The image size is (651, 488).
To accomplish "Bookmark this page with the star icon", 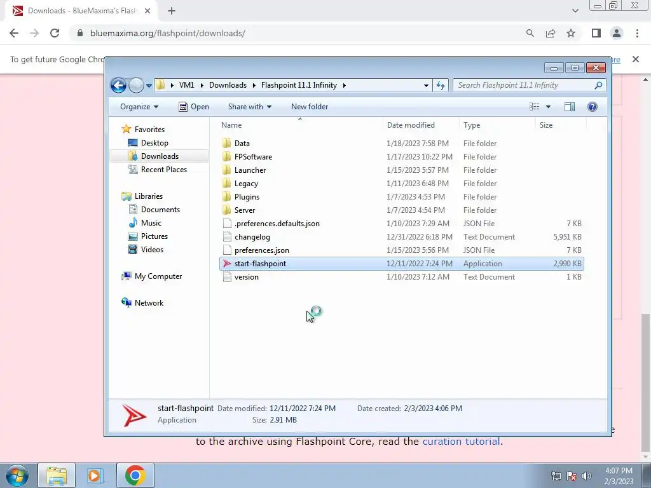I will point(571,33).
